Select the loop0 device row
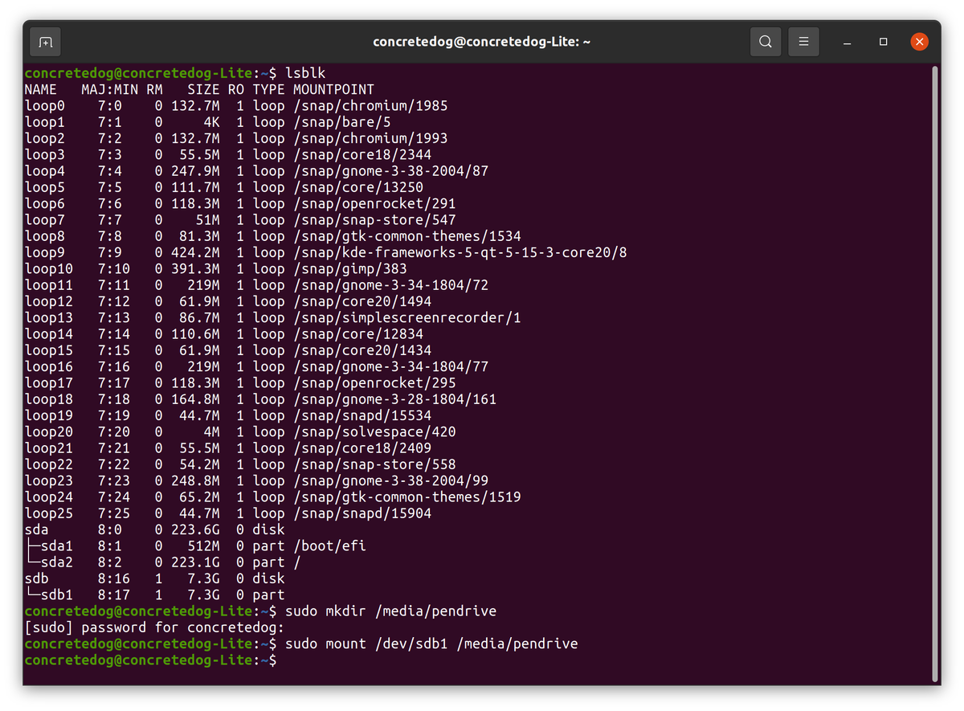The height and width of the screenshot is (711, 964). 44,105
